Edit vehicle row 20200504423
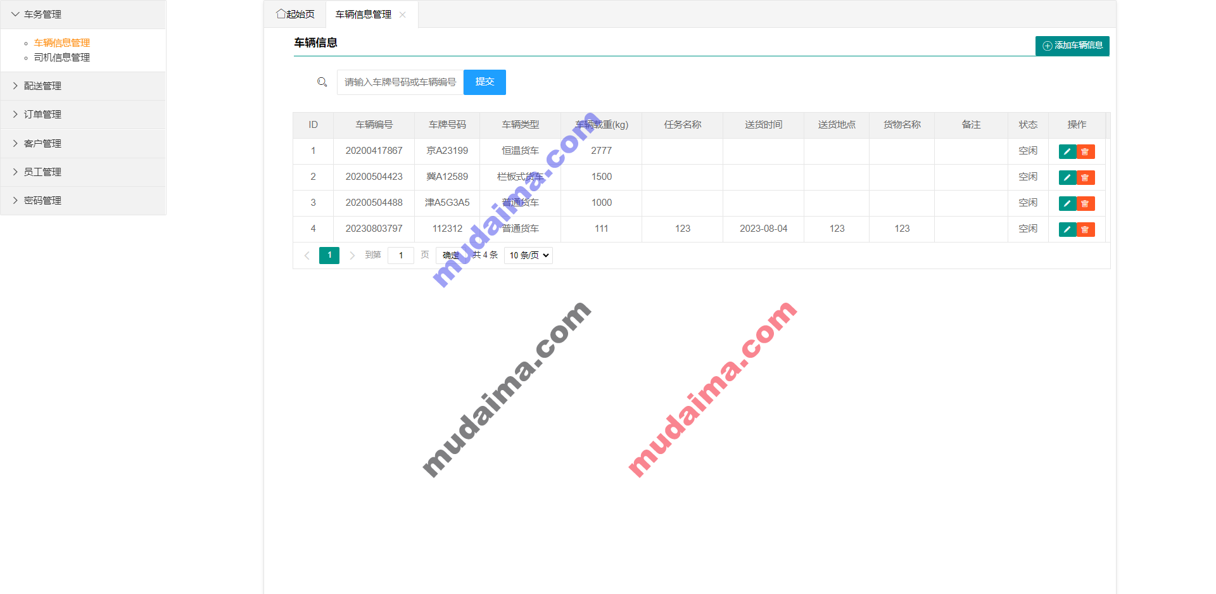 tap(1067, 178)
